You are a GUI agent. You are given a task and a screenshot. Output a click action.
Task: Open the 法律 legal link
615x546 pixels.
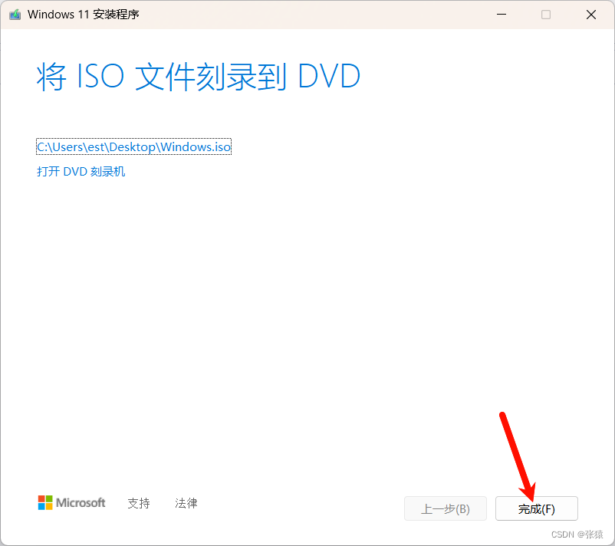tap(186, 503)
